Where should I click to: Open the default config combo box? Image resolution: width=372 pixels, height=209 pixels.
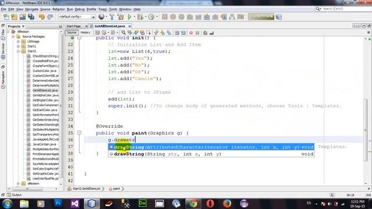[x=77, y=17]
